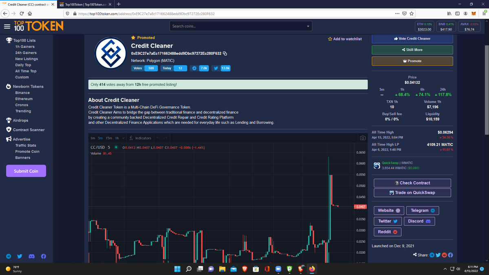Vote for Credit Cleaner
The width and height of the screenshot is (489, 275).
click(x=412, y=38)
